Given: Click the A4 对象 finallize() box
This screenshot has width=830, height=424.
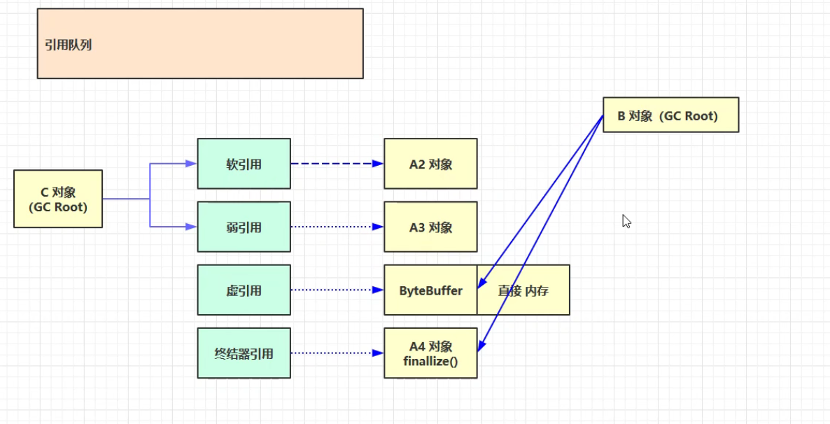Looking at the screenshot, I should 430,353.
